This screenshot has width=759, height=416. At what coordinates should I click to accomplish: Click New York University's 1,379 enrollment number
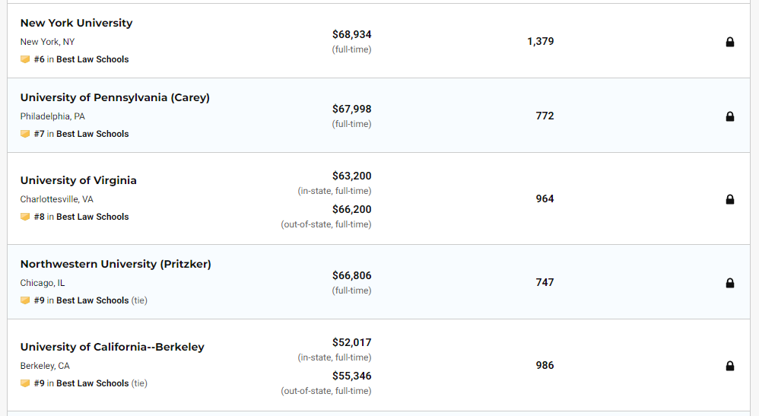click(x=541, y=41)
